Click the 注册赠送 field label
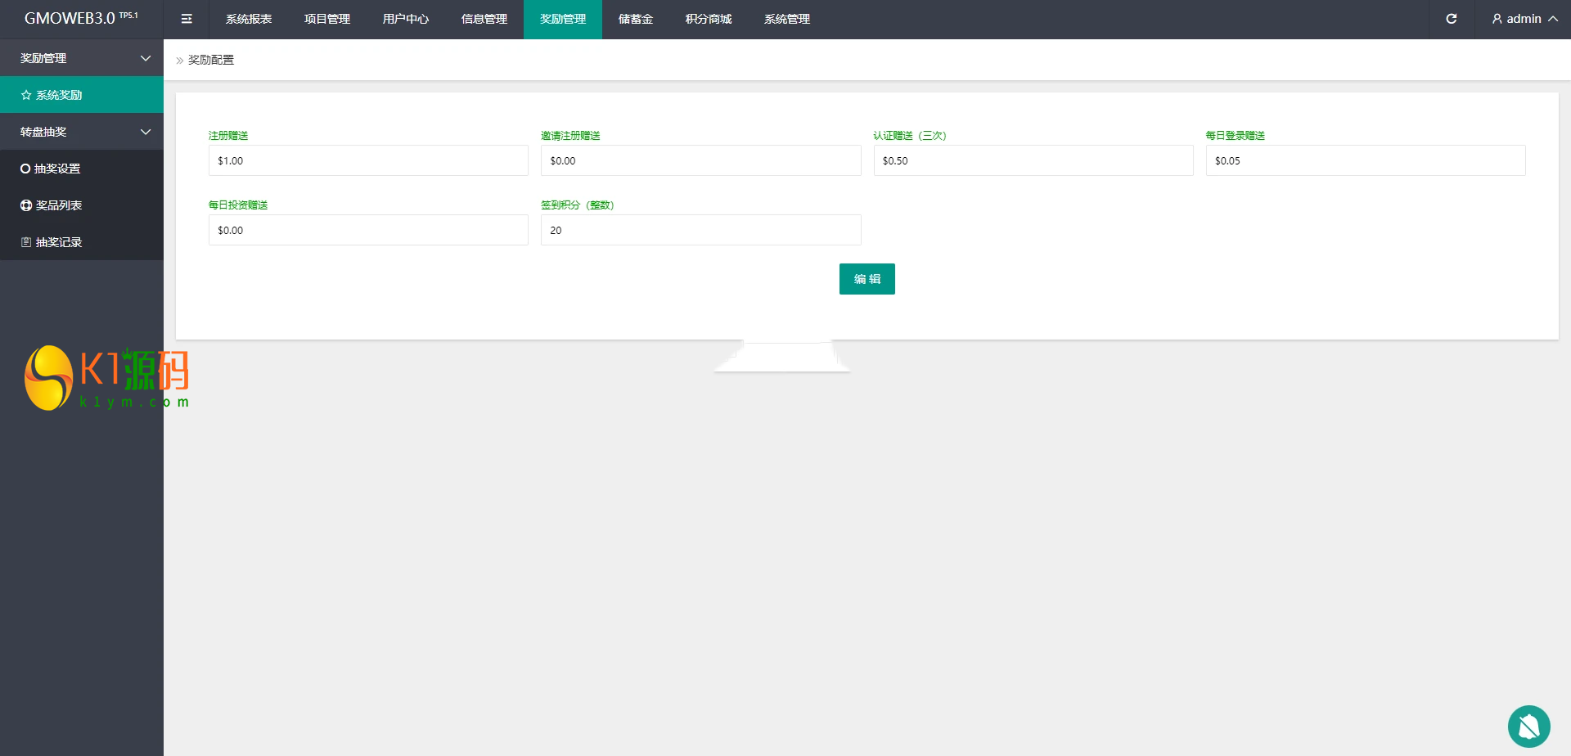 point(228,136)
